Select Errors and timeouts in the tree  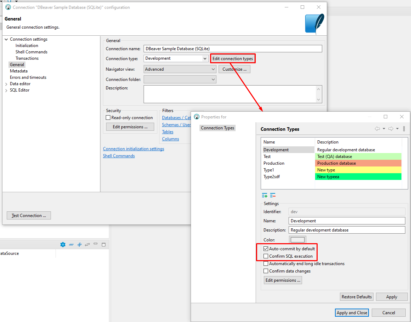coord(28,77)
